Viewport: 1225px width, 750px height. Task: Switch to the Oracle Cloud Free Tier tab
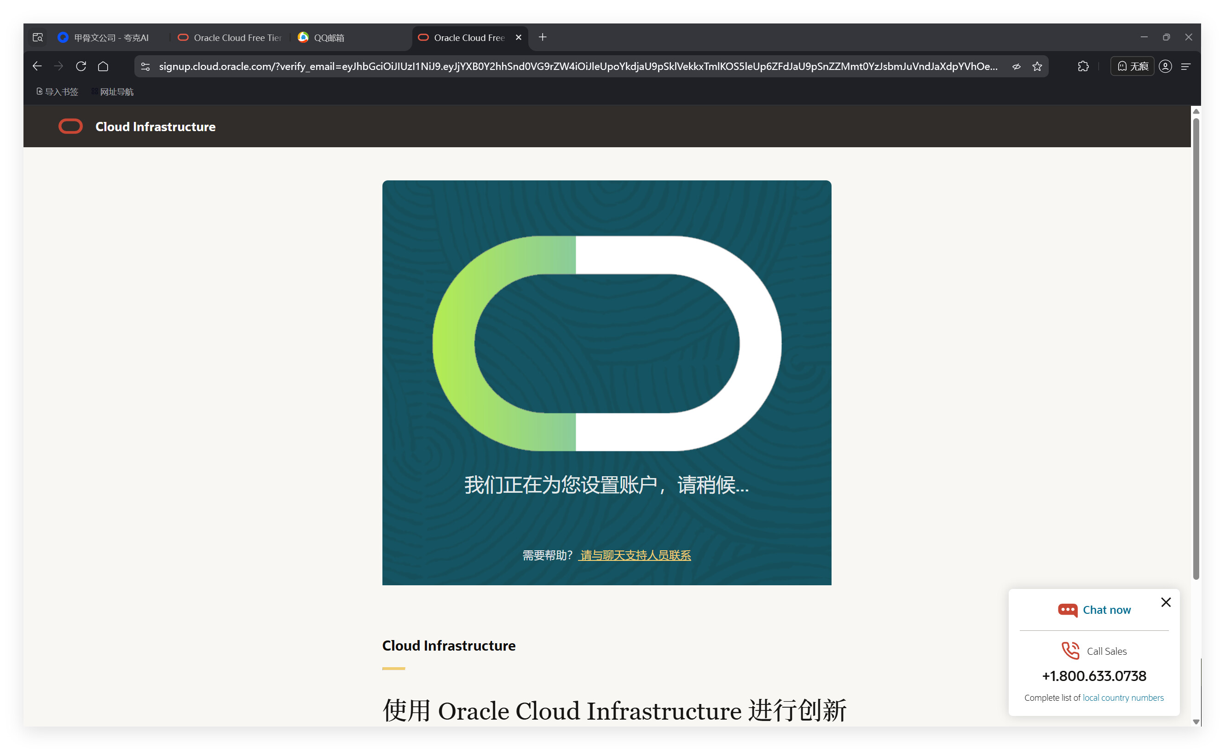pyautogui.click(x=230, y=37)
